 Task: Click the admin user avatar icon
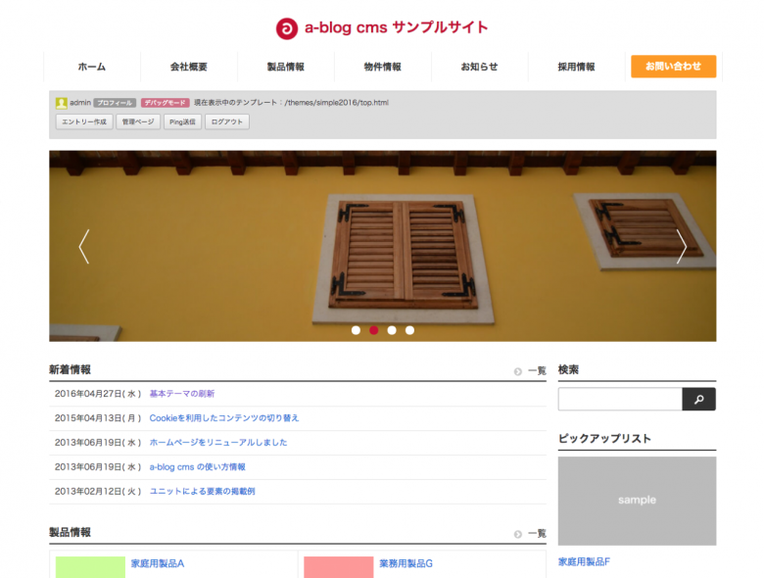(62, 103)
